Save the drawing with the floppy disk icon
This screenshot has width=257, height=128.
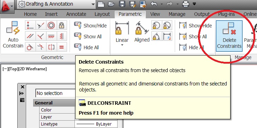click(x=122, y=4)
